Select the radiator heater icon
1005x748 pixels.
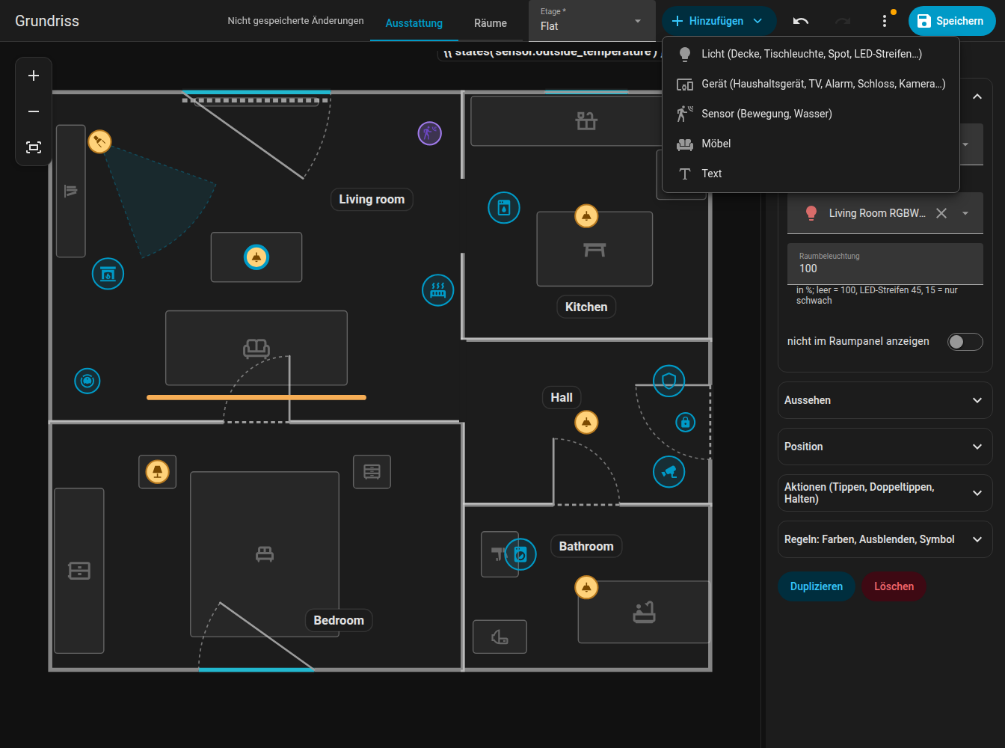tap(438, 290)
